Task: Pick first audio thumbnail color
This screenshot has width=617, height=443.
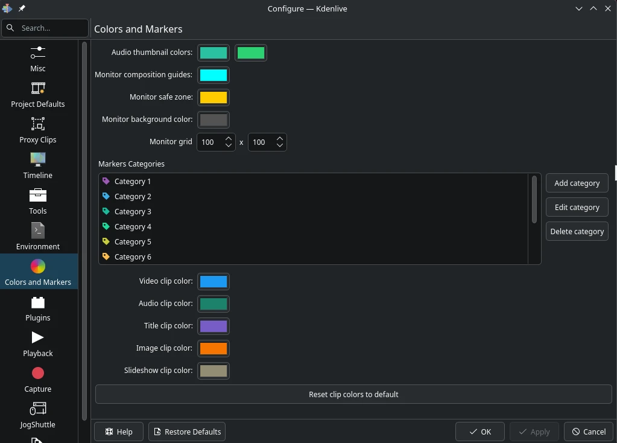Action: [x=214, y=53]
